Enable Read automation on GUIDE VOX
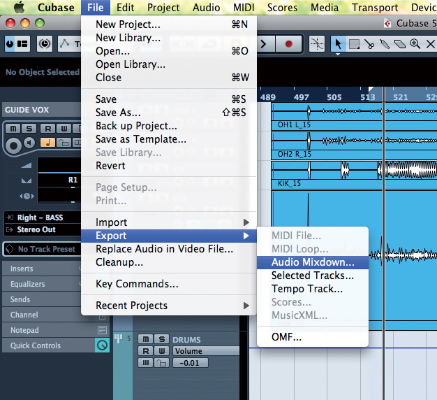Viewport: 437px width, 400px height. (47, 129)
